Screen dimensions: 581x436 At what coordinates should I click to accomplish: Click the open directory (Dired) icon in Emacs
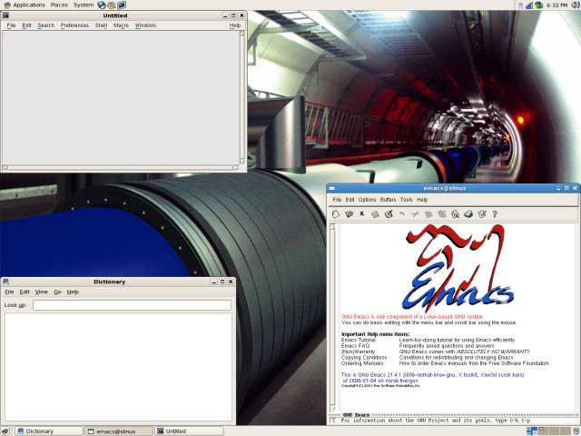349,213
